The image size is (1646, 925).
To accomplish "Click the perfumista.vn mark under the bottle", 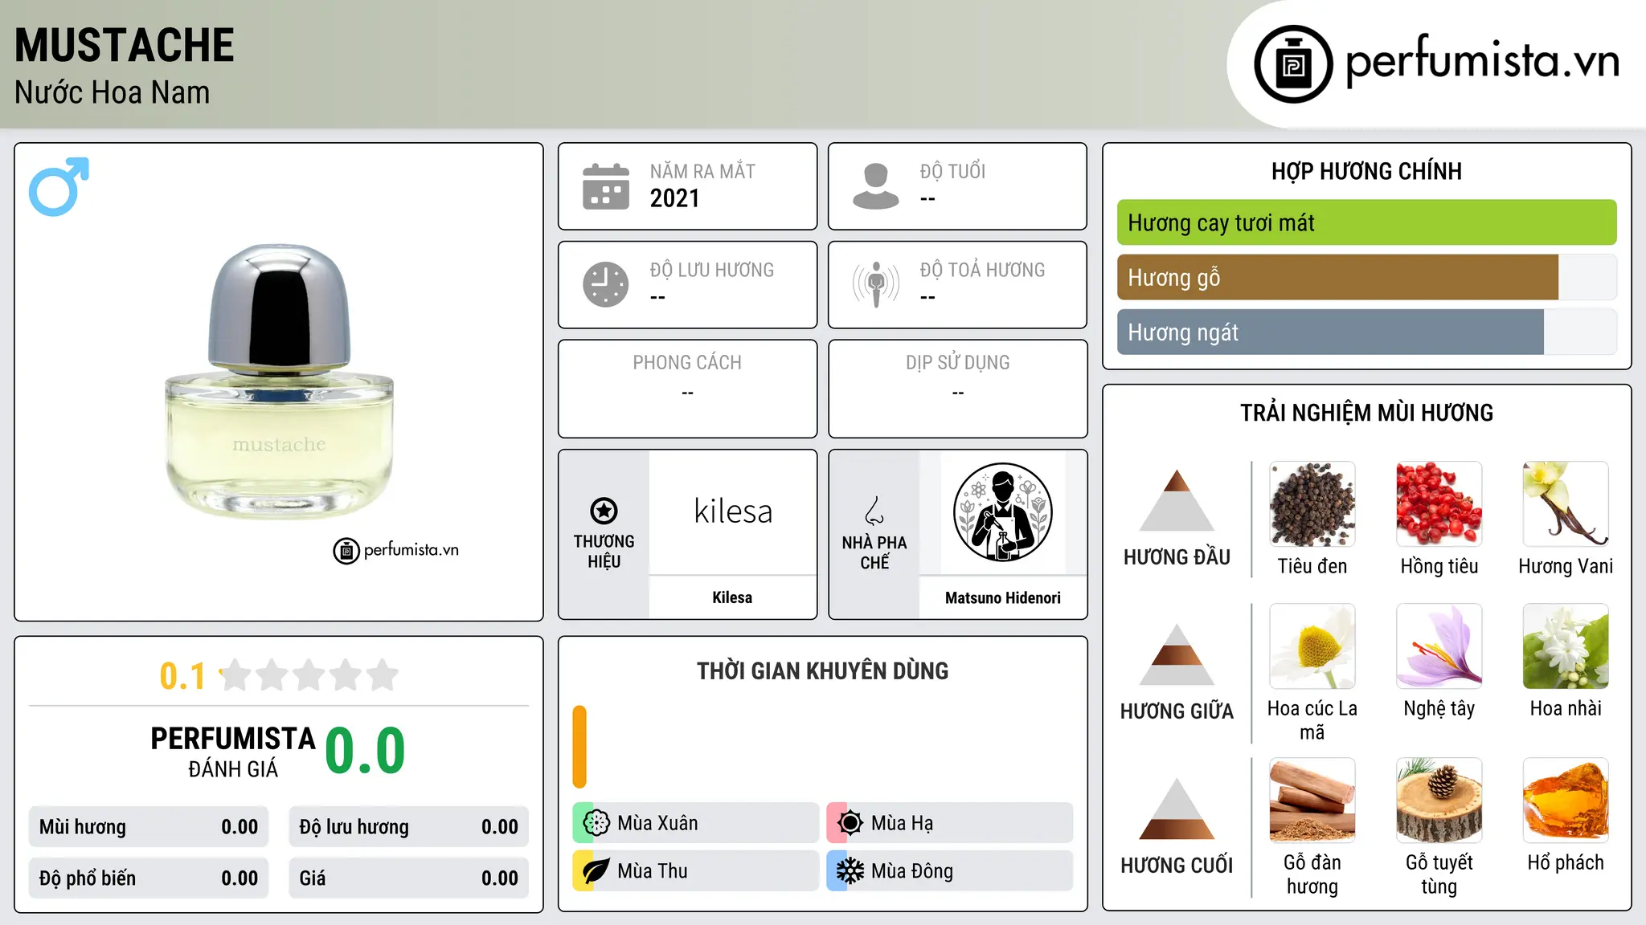I will pyautogui.click(x=396, y=550).
